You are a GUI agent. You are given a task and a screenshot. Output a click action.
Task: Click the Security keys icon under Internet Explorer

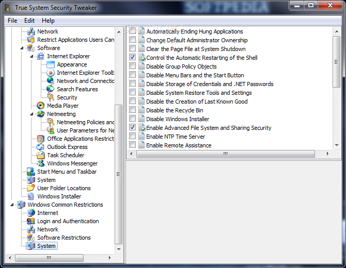(x=51, y=97)
